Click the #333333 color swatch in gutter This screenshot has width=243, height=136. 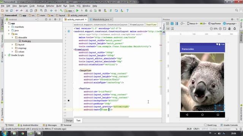[68, 100]
